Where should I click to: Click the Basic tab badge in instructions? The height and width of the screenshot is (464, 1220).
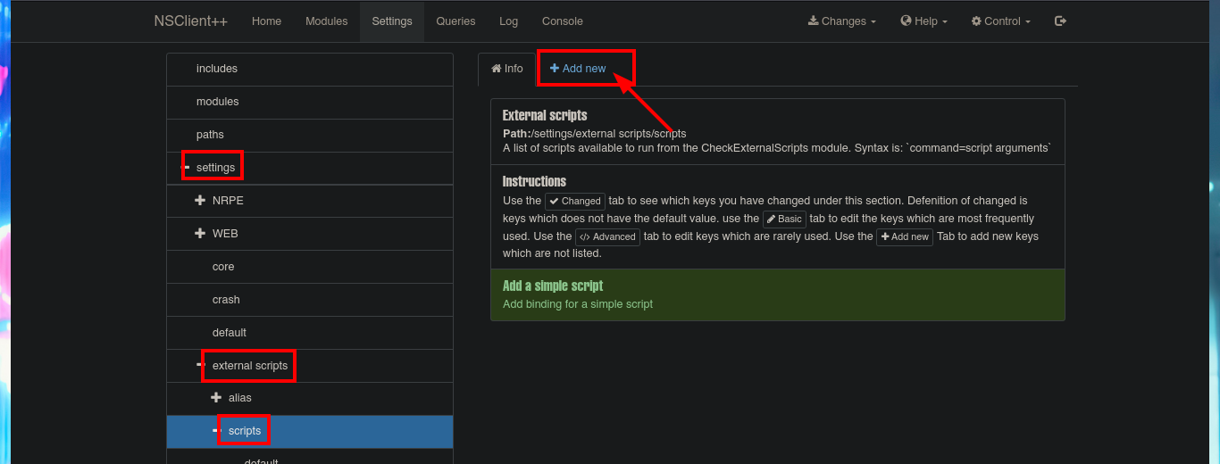point(784,219)
